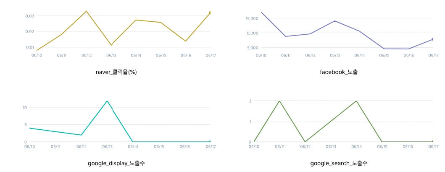Click the 06/12 zero point on google_search line
This screenshot has height=172, width=445.
(305, 141)
